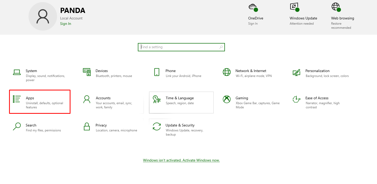
Task: Click the PANDA user avatar picture
Action: click(x=43, y=17)
